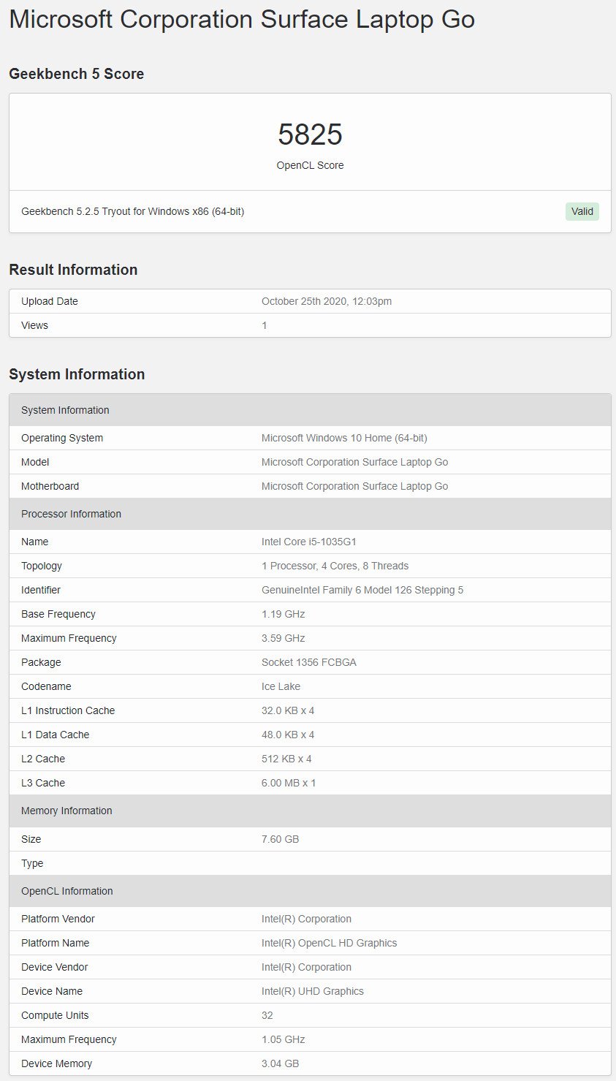Image resolution: width=616 pixels, height=1081 pixels.
Task: Click the Device Vendor label
Action: [x=55, y=967]
